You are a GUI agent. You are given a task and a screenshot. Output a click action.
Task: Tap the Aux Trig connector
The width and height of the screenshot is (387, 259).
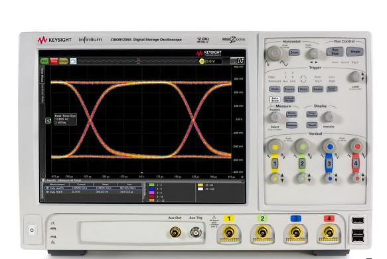pos(196,232)
